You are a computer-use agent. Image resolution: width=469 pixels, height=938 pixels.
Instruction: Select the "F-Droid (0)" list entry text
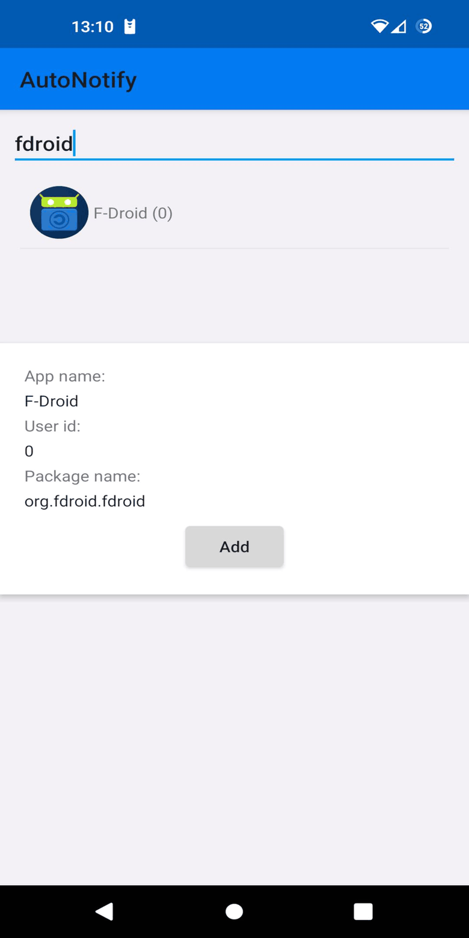(x=133, y=213)
